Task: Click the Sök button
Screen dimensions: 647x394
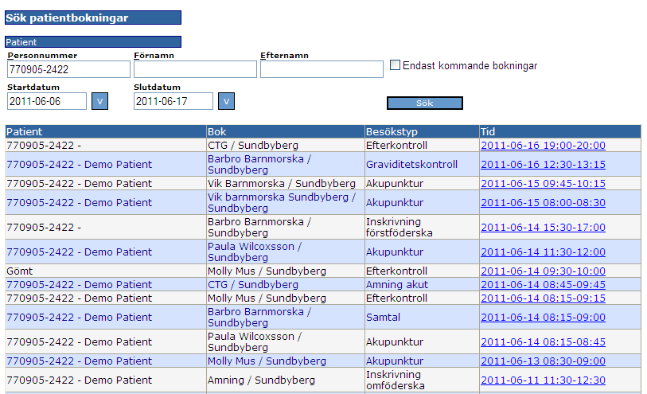Action: [x=425, y=103]
